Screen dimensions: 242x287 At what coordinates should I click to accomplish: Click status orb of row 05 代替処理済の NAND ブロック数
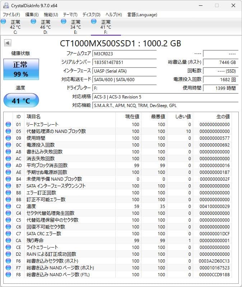[8, 131]
